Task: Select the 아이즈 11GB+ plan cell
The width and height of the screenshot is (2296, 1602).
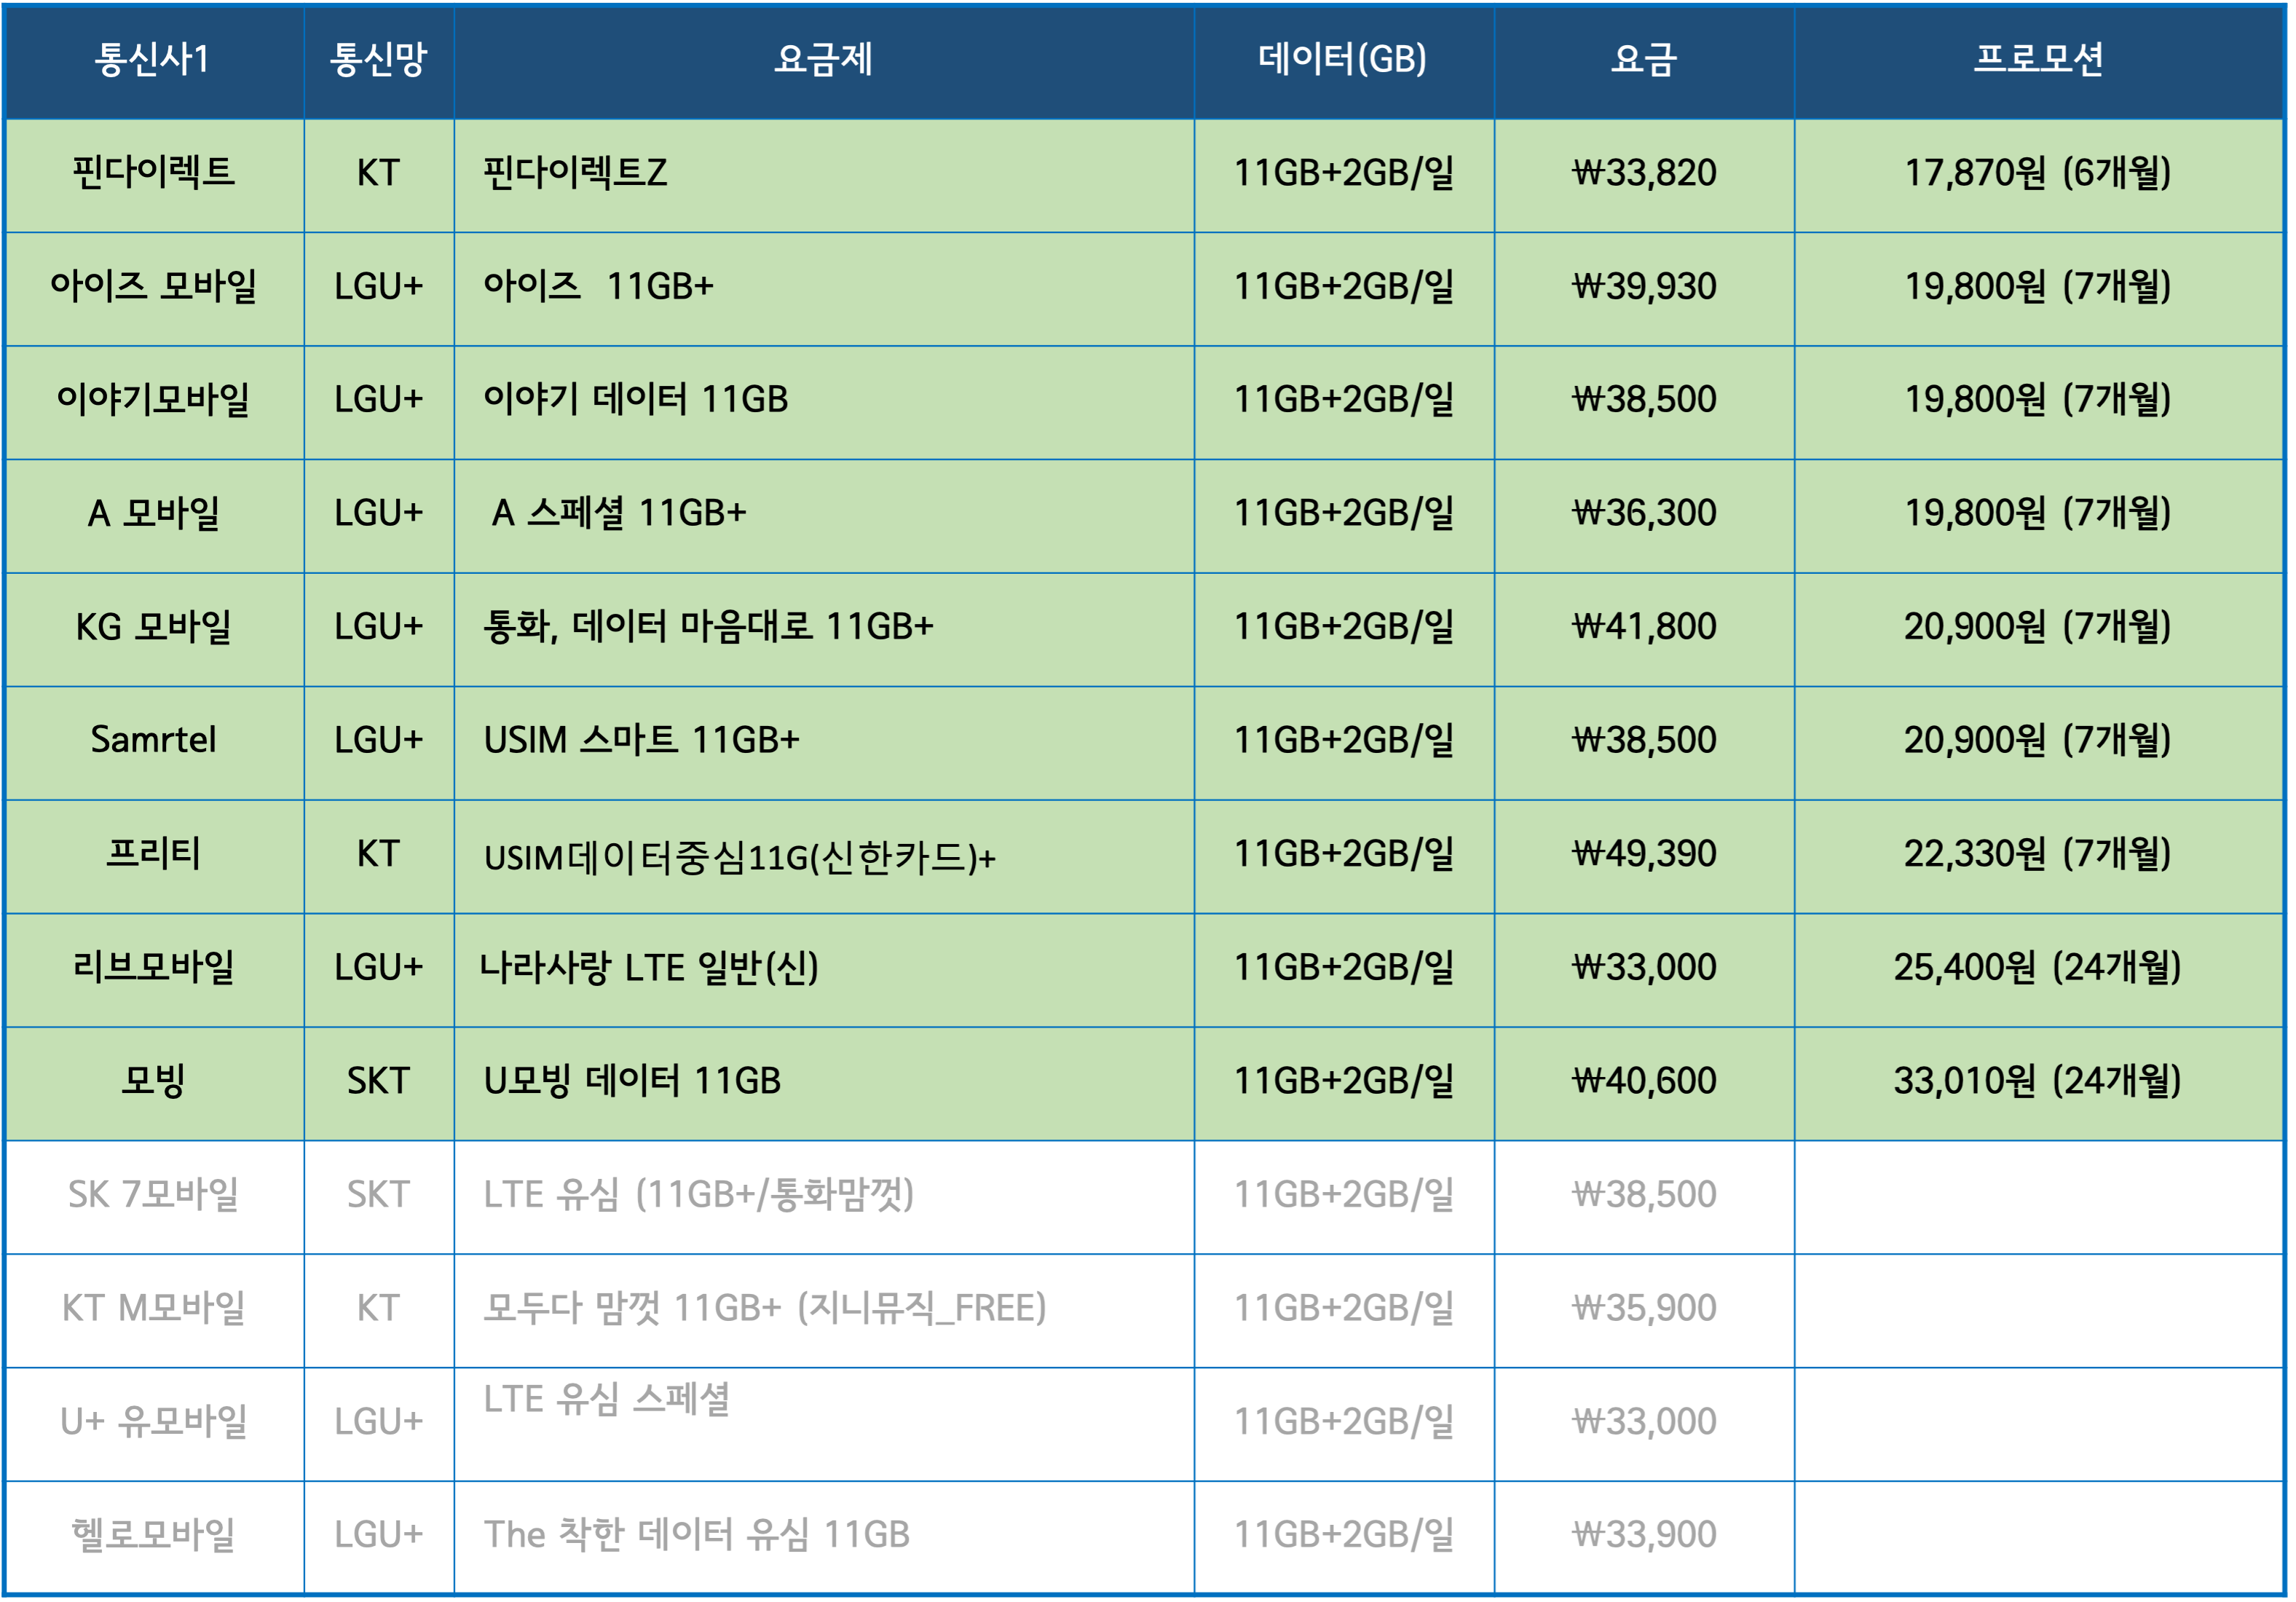Action: click(x=824, y=289)
